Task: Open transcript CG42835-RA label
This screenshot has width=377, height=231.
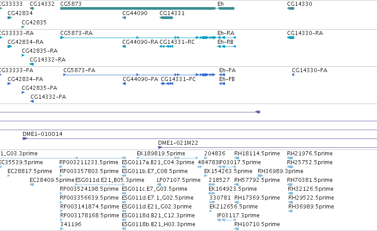Action: pyautogui.click(x=40, y=51)
